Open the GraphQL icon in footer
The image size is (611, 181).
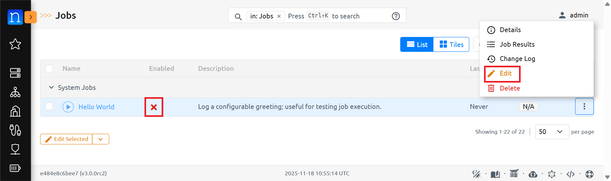tap(551, 174)
